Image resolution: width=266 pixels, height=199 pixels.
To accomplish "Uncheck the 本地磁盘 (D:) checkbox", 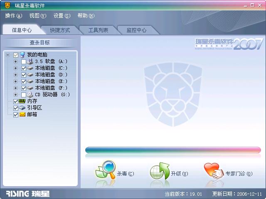I will point(24,75).
